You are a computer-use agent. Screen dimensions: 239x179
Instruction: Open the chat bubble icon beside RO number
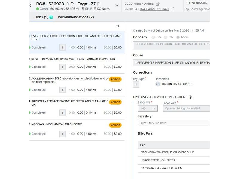click(72, 4)
